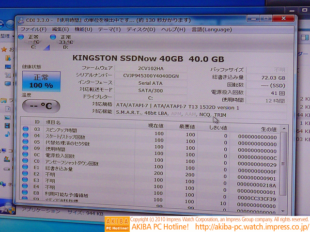Click the Windows Start orb
The width and height of the screenshot is (310, 232).
[8, 208]
